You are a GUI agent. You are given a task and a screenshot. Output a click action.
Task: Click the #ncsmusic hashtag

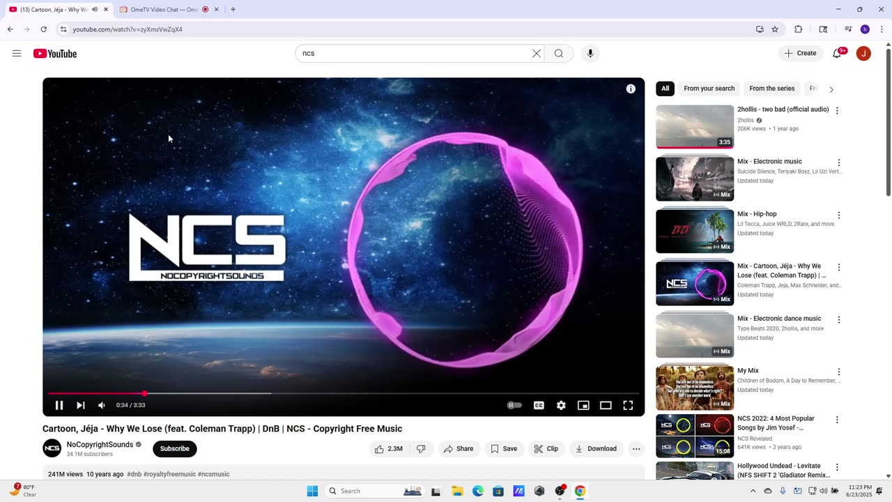pyautogui.click(x=213, y=474)
